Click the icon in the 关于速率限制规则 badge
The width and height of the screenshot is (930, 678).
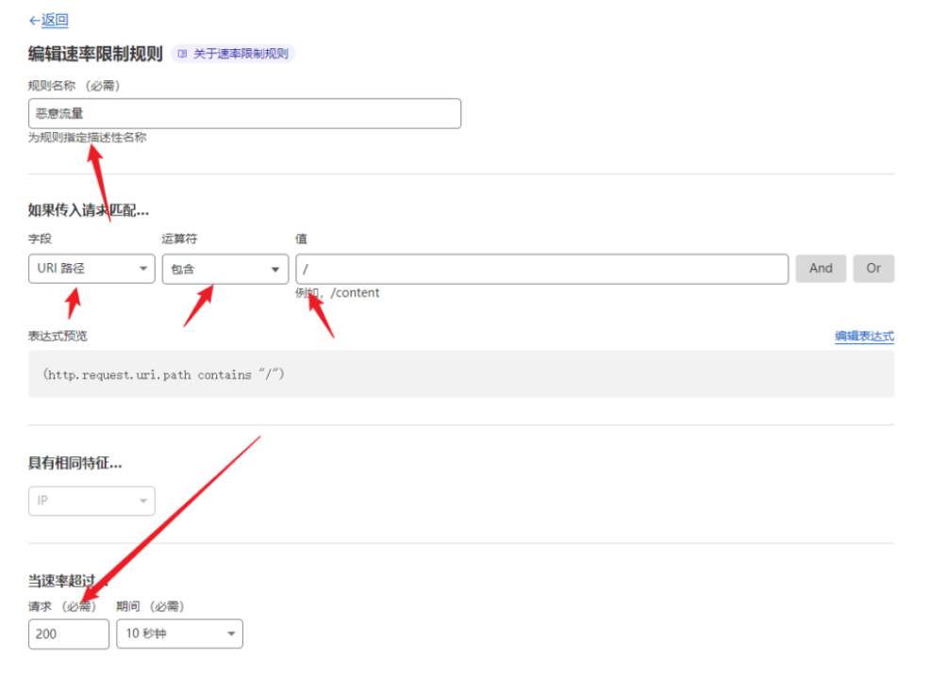[x=183, y=54]
